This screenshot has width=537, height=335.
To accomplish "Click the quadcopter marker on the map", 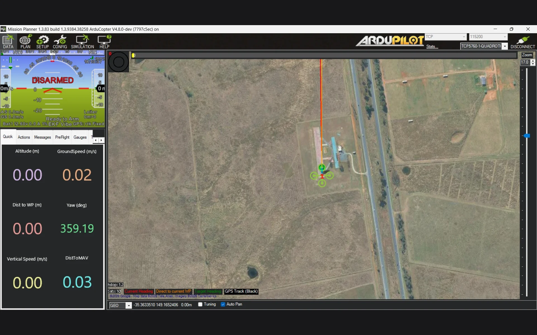I will pos(322,175).
